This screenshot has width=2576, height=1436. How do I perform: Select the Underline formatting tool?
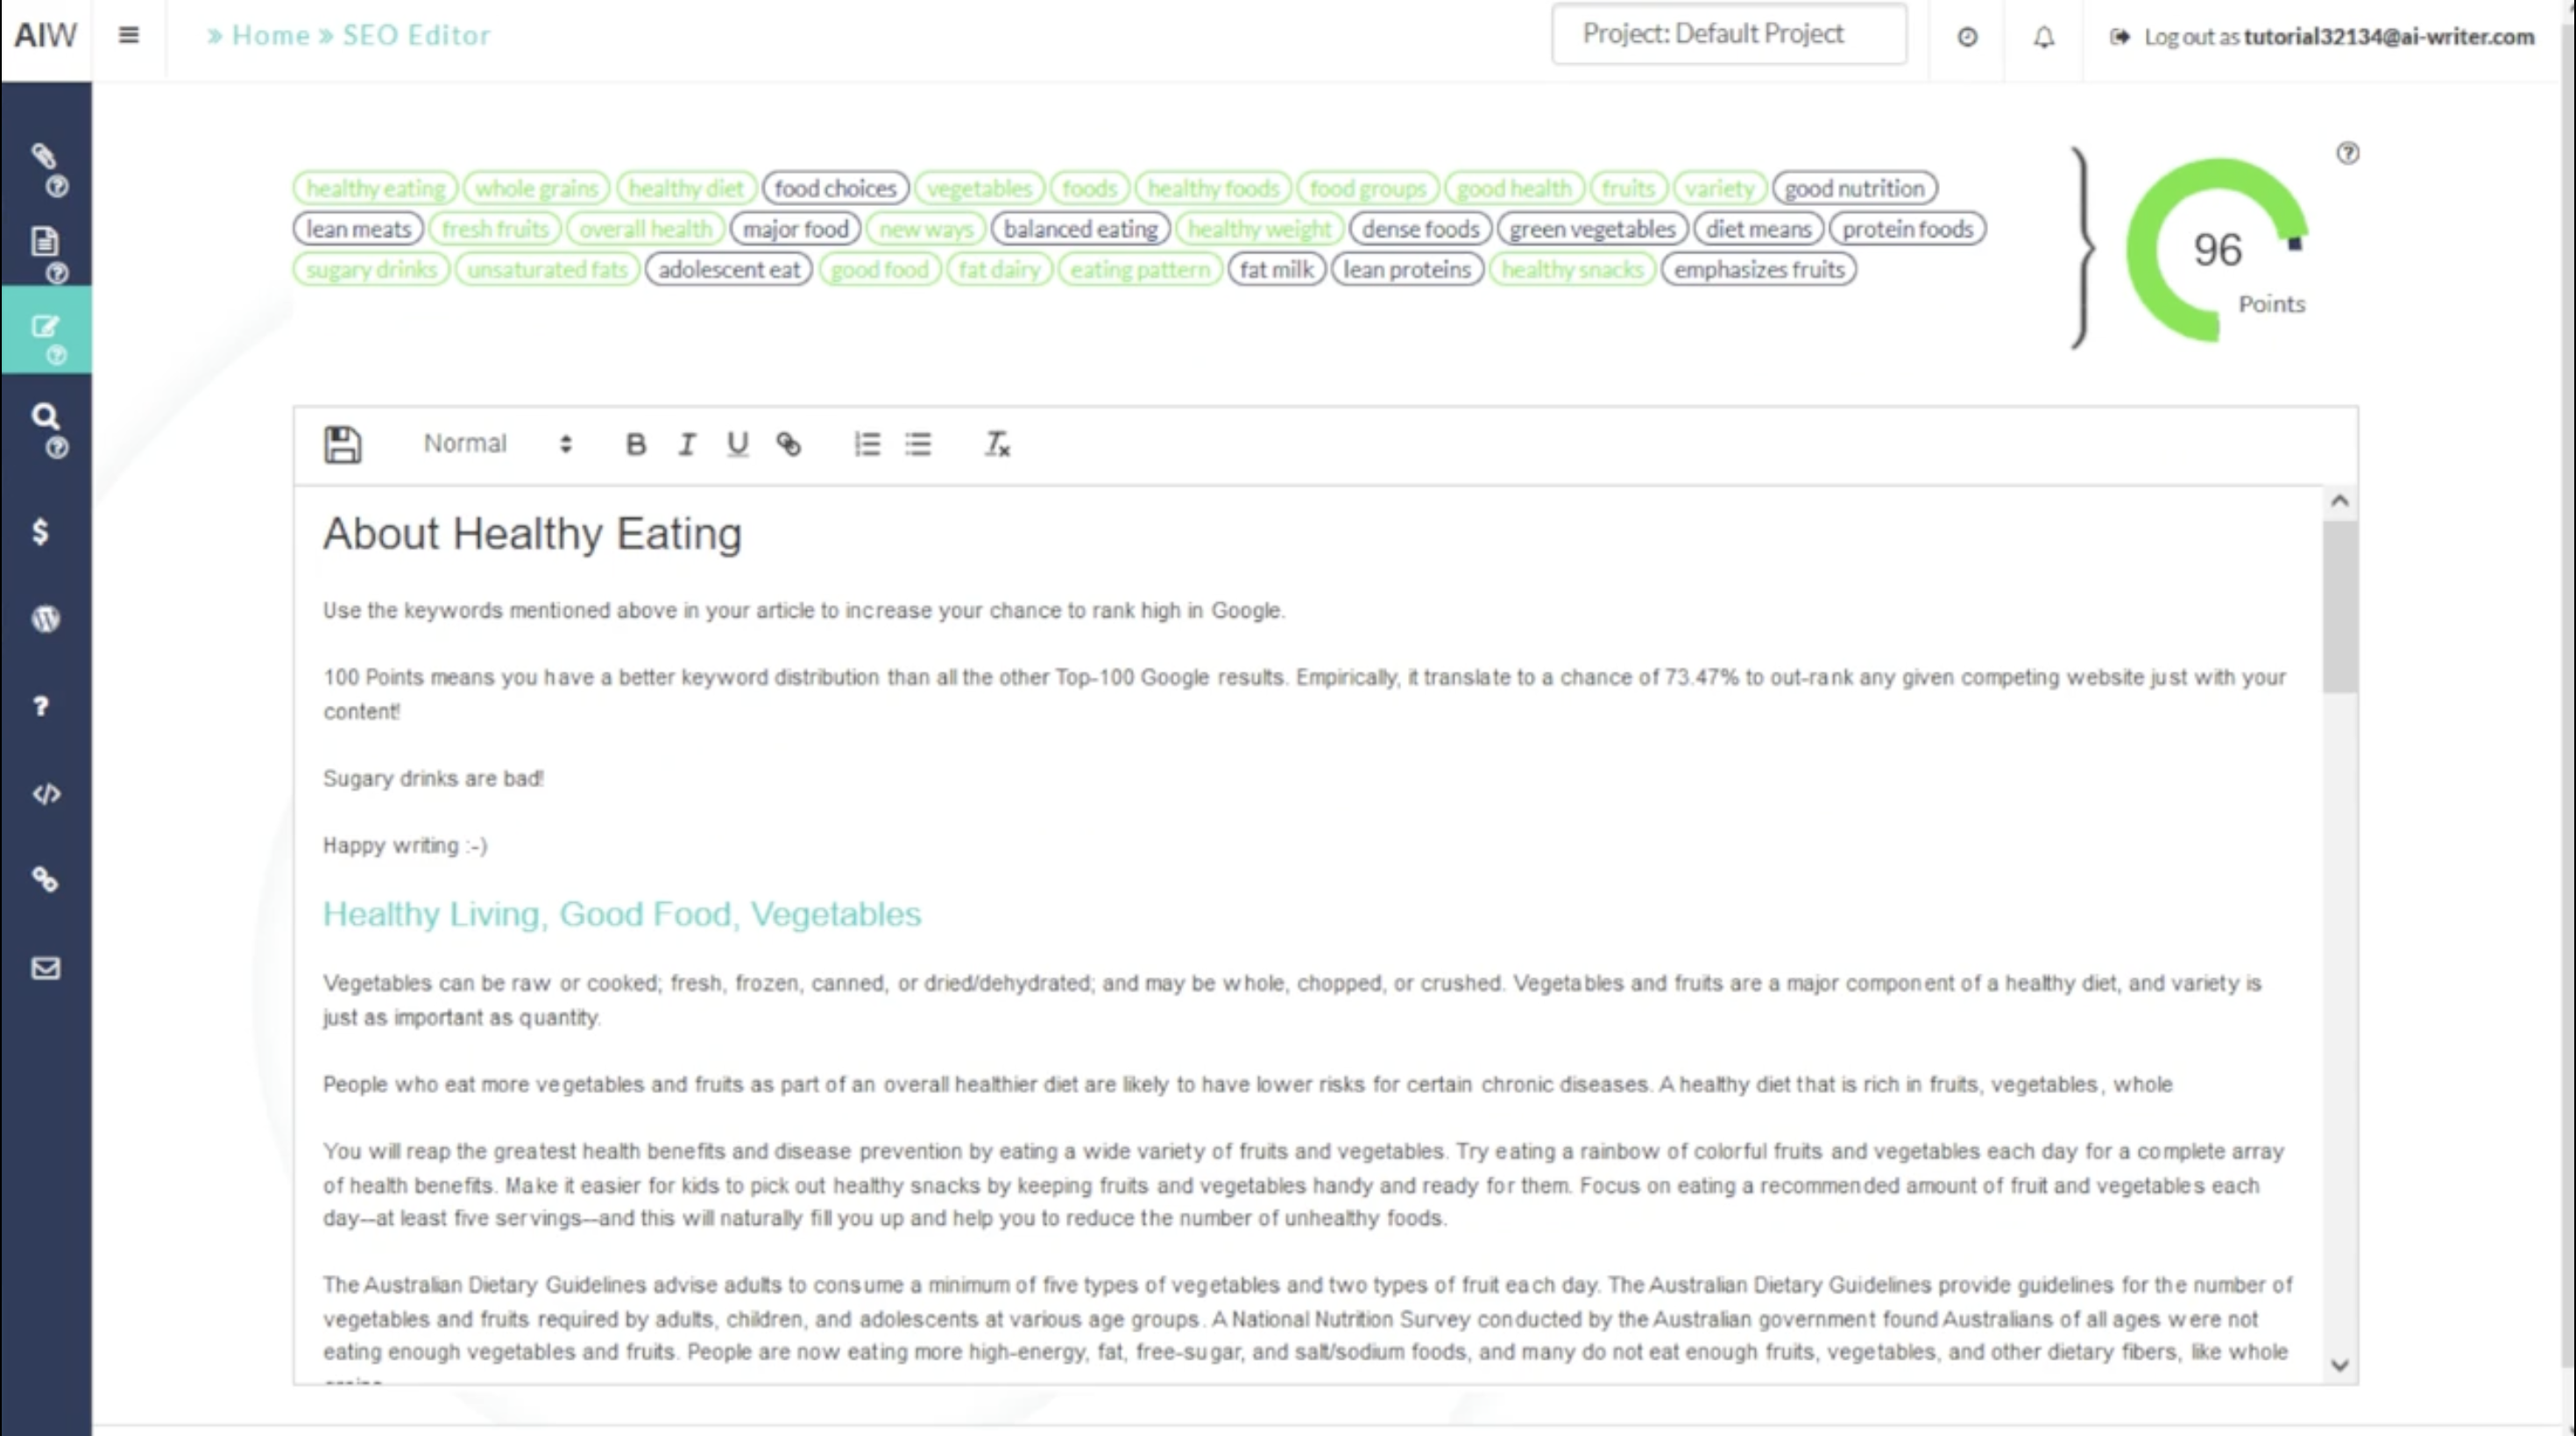739,444
